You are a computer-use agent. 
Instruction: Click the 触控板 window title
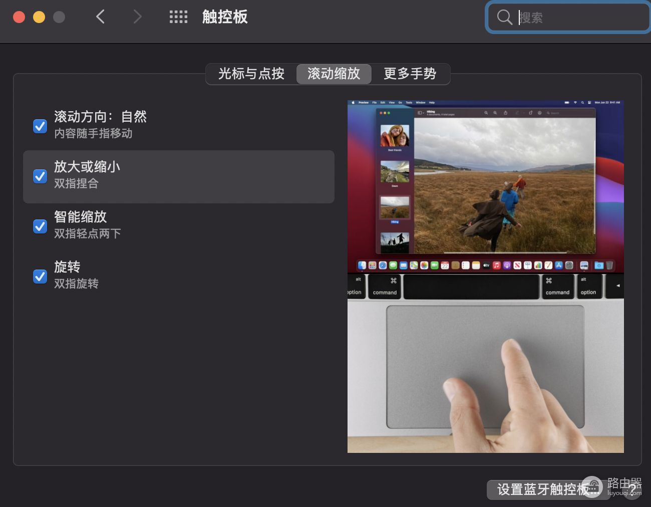coord(225,17)
